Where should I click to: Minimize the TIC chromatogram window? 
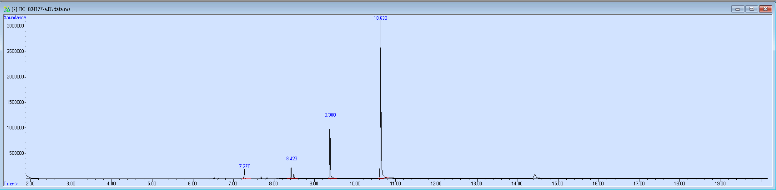click(738, 9)
